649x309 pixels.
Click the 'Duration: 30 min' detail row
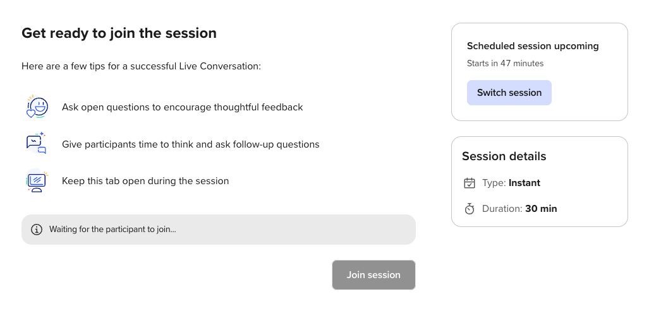pos(511,209)
